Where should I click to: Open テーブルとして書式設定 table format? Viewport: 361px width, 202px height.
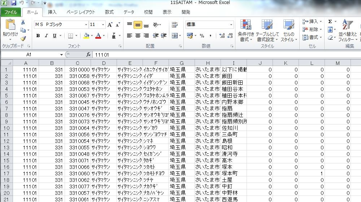pos(267,31)
